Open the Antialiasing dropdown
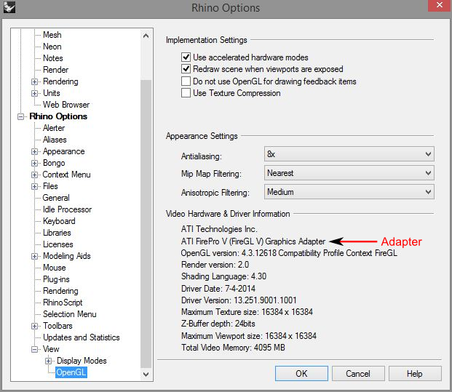Viewport: 452px width, 392px height. pyautogui.click(x=349, y=154)
